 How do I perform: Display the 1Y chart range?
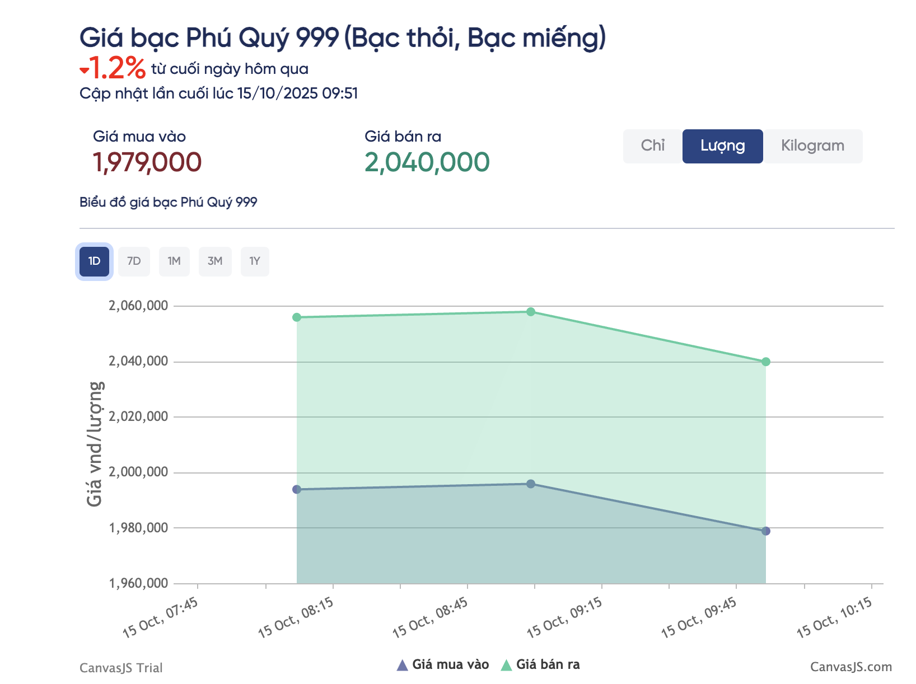[255, 261]
